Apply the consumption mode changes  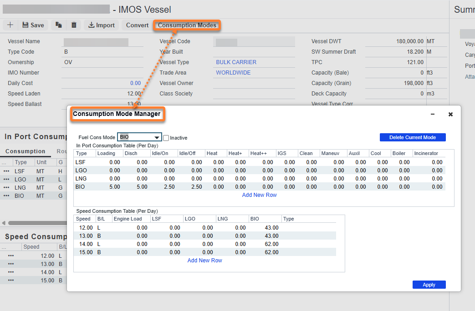tap(429, 285)
